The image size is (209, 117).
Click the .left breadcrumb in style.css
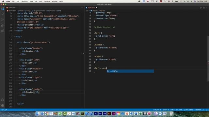click(103, 11)
